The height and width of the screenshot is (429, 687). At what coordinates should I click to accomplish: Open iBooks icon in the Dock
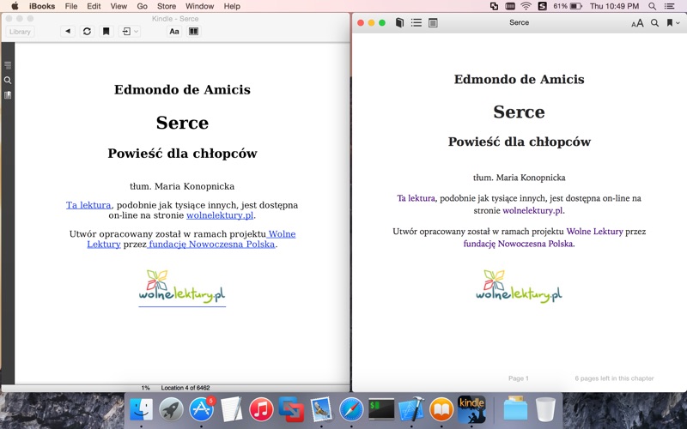tap(441, 410)
